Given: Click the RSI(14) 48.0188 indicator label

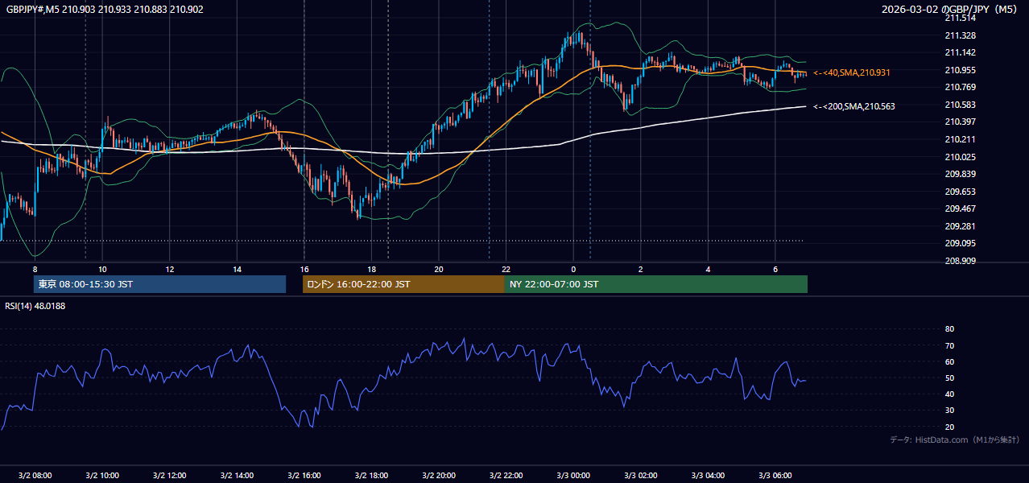Looking at the screenshot, I should (x=35, y=306).
